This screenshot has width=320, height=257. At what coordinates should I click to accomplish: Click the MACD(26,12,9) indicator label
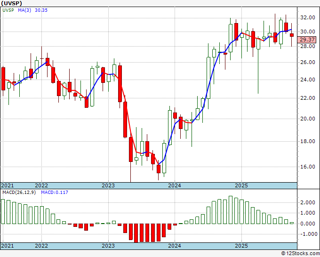coord(19,193)
